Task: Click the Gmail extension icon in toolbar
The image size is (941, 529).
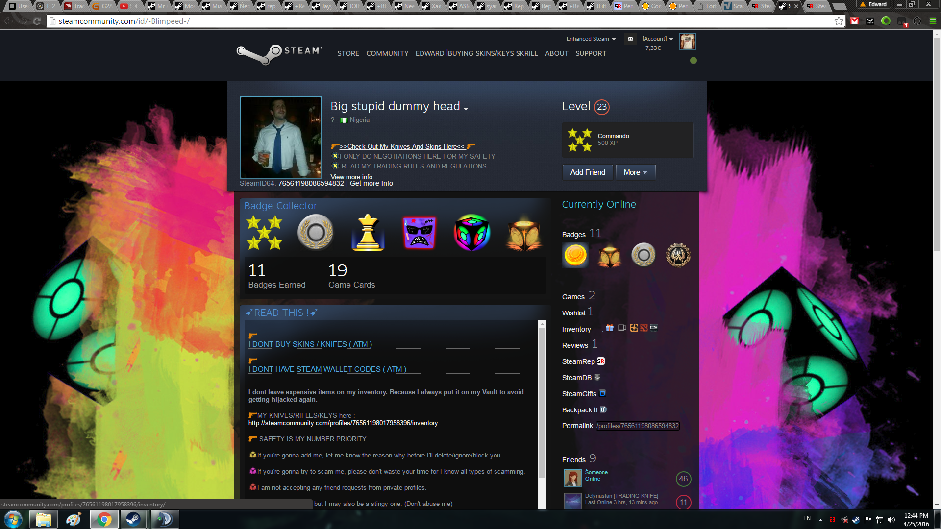Action: 855,21
